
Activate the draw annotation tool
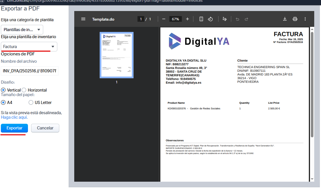tap(225, 19)
